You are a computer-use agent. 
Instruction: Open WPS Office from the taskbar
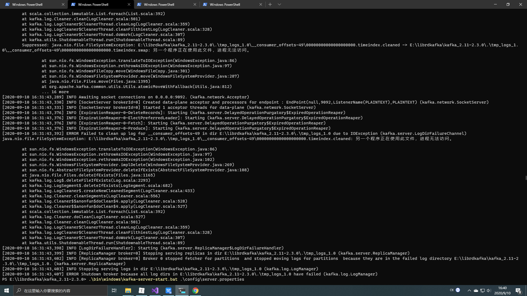pyautogui.click(x=168, y=290)
